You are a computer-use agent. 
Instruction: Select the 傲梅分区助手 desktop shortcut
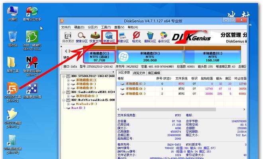pyautogui.click(x=32, y=14)
